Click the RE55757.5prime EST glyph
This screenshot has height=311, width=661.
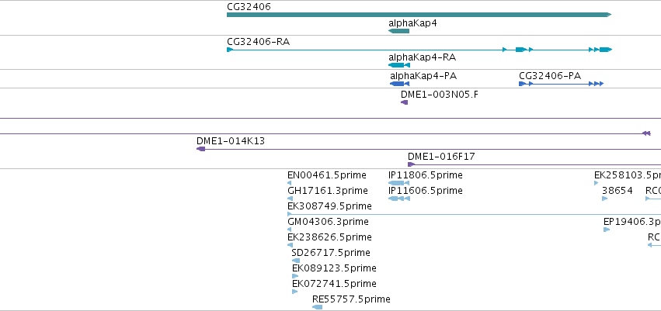pos(318,307)
